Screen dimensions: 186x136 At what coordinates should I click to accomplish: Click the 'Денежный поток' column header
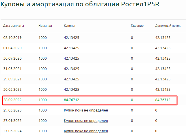pyautogui.click(x=168, y=26)
